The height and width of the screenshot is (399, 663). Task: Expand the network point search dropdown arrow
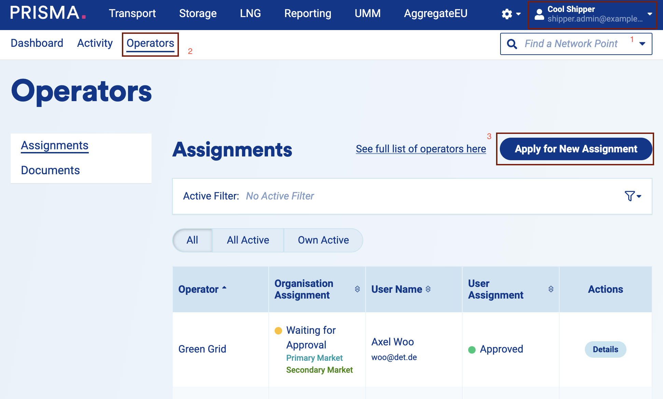(x=642, y=44)
